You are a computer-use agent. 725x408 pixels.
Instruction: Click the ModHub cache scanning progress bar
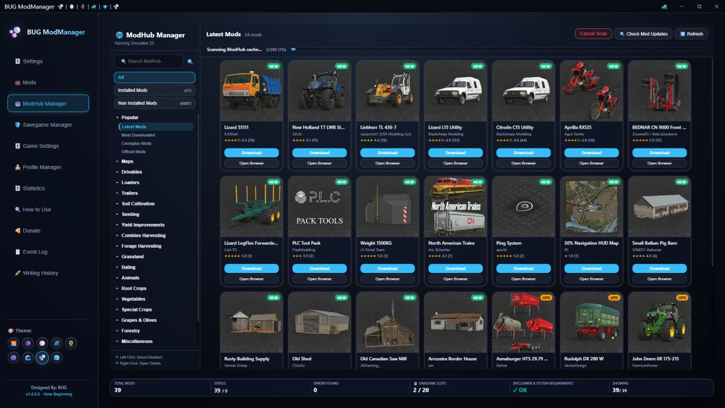pyautogui.click(x=499, y=49)
